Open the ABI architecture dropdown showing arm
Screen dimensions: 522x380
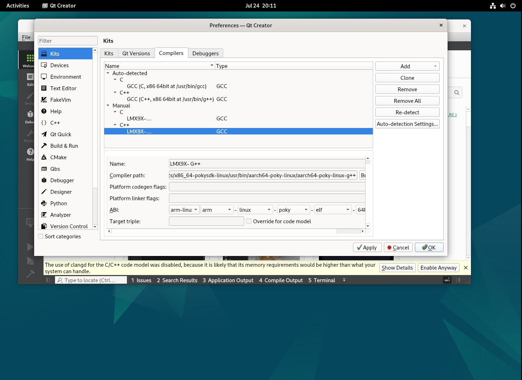(218, 210)
